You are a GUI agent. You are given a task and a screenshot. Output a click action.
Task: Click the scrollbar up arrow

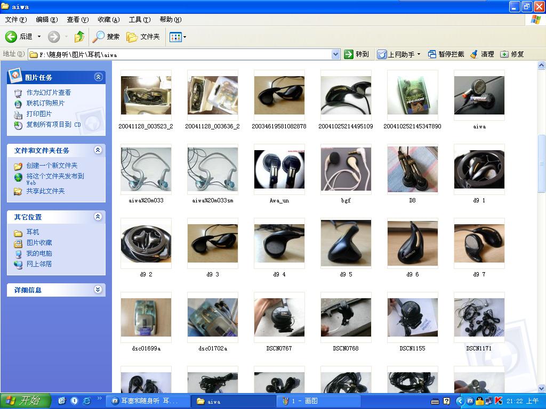coord(542,65)
